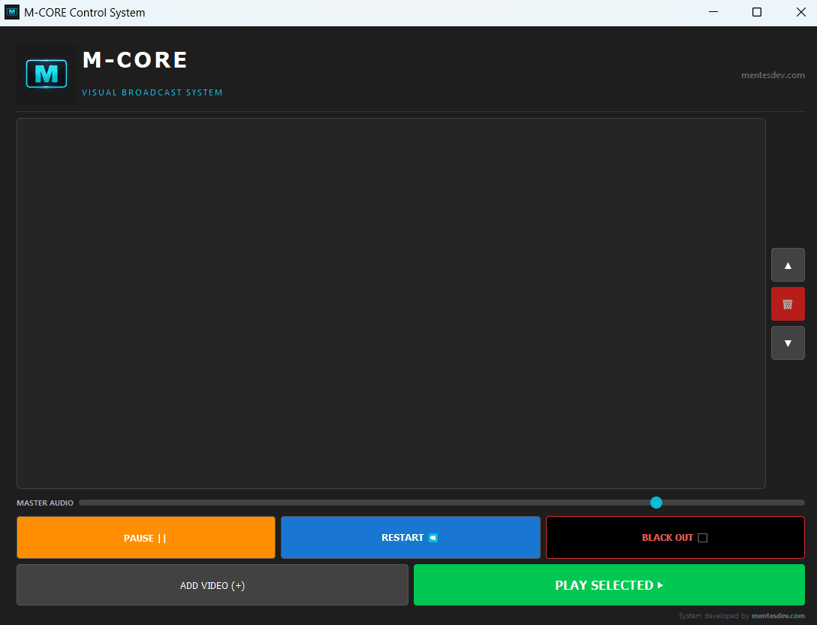Screen dimensions: 817x625
Task: Click the VISUAL BROADCAST SYSTEM subtitle
Action: pyautogui.click(x=152, y=92)
